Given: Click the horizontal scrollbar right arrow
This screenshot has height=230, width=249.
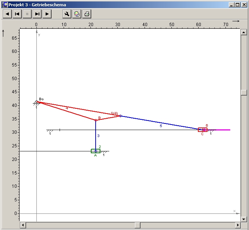Looking at the screenshot, I should tap(238, 225).
